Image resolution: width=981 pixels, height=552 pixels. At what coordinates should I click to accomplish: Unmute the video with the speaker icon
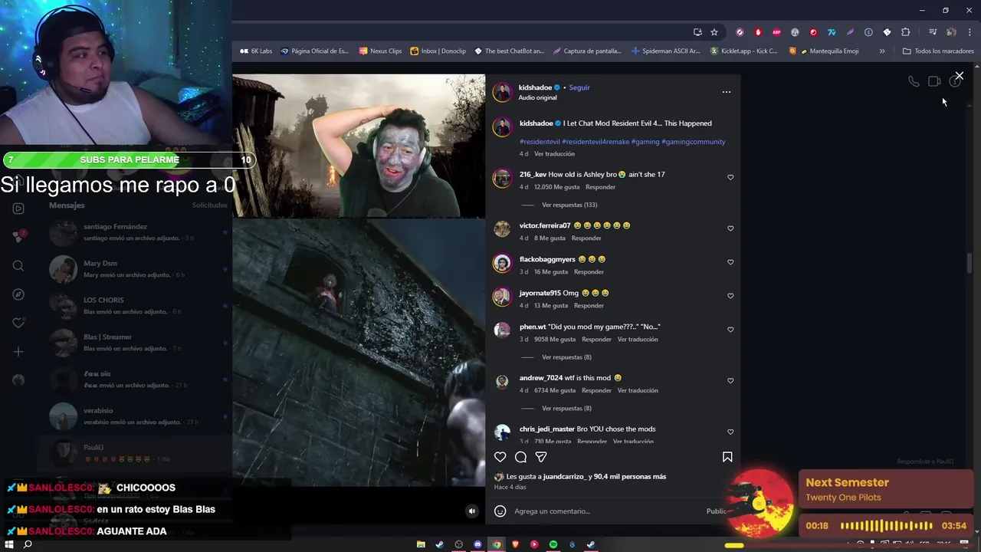point(472,511)
